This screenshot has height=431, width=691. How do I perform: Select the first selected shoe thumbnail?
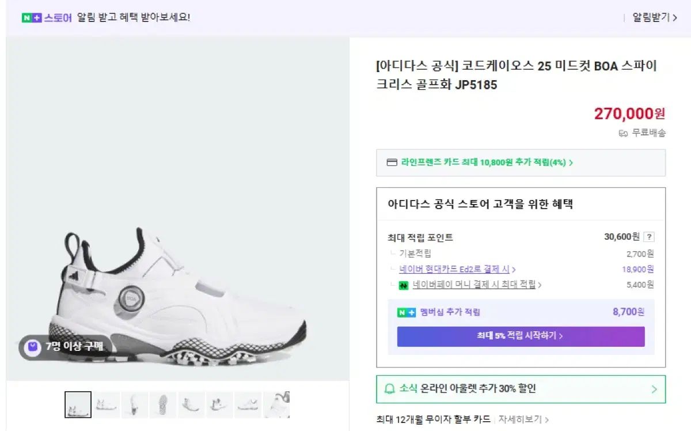(x=78, y=404)
